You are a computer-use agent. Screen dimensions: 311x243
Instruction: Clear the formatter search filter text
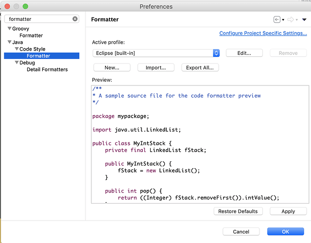point(75,19)
